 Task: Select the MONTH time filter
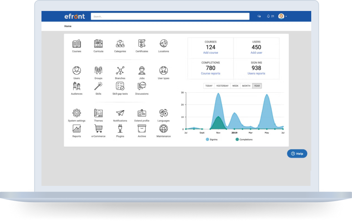coord(246,85)
